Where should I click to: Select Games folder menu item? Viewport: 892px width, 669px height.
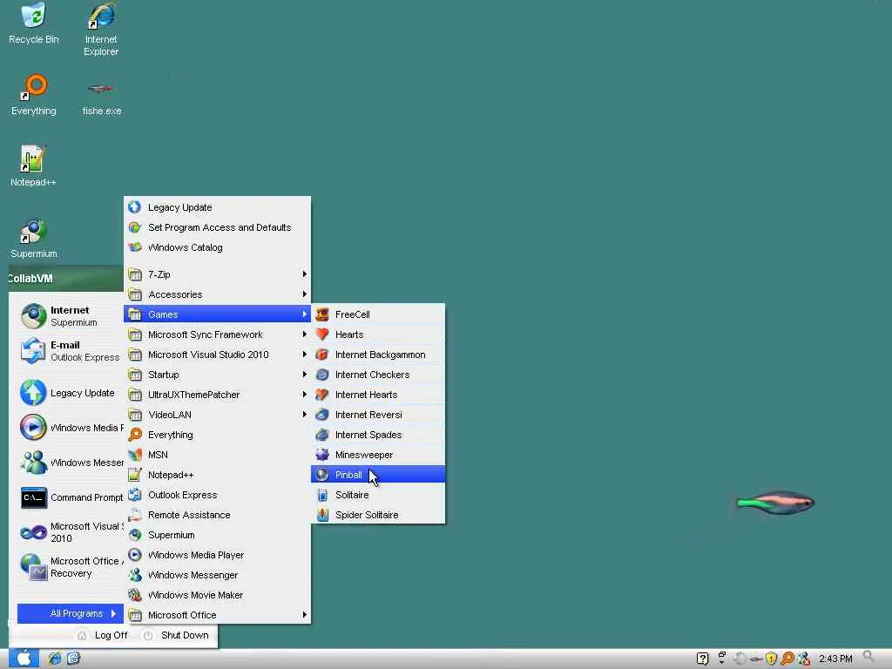[217, 314]
